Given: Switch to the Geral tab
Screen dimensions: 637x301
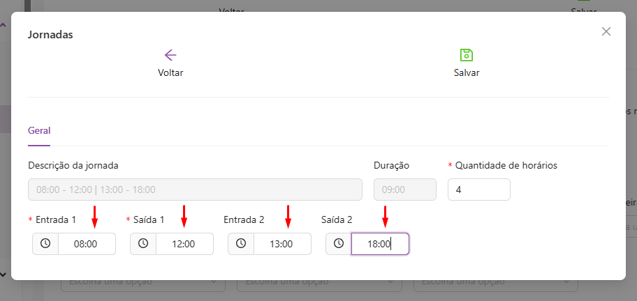Looking at the screenshot, I should pyautogui.click(x=39, y=130).
